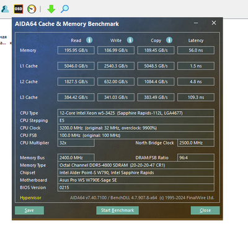Click the user profile icon in toolbar
248x240 pixels.
coord(5,9)
